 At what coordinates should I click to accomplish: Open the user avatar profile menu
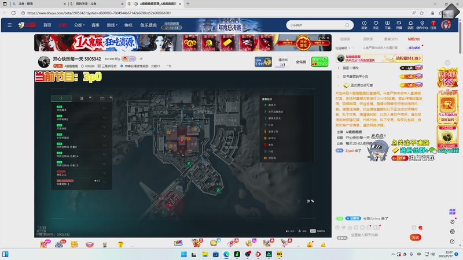pos(446,25)
